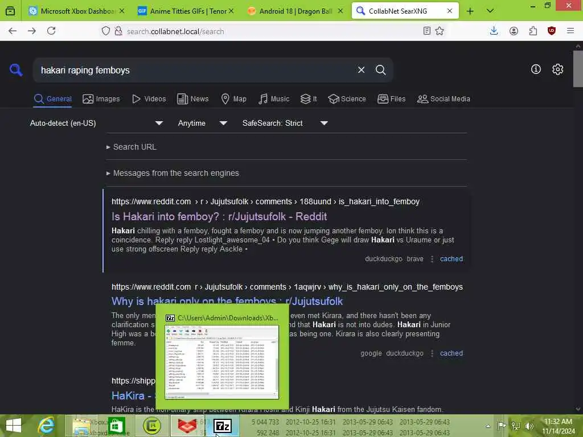Open the SafeSearch: Strict dropdown

pos(285,123)
